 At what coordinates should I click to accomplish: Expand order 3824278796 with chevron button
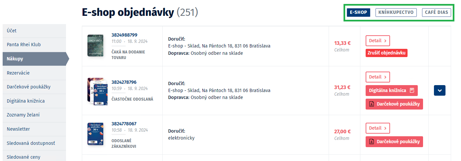[440, 90]
